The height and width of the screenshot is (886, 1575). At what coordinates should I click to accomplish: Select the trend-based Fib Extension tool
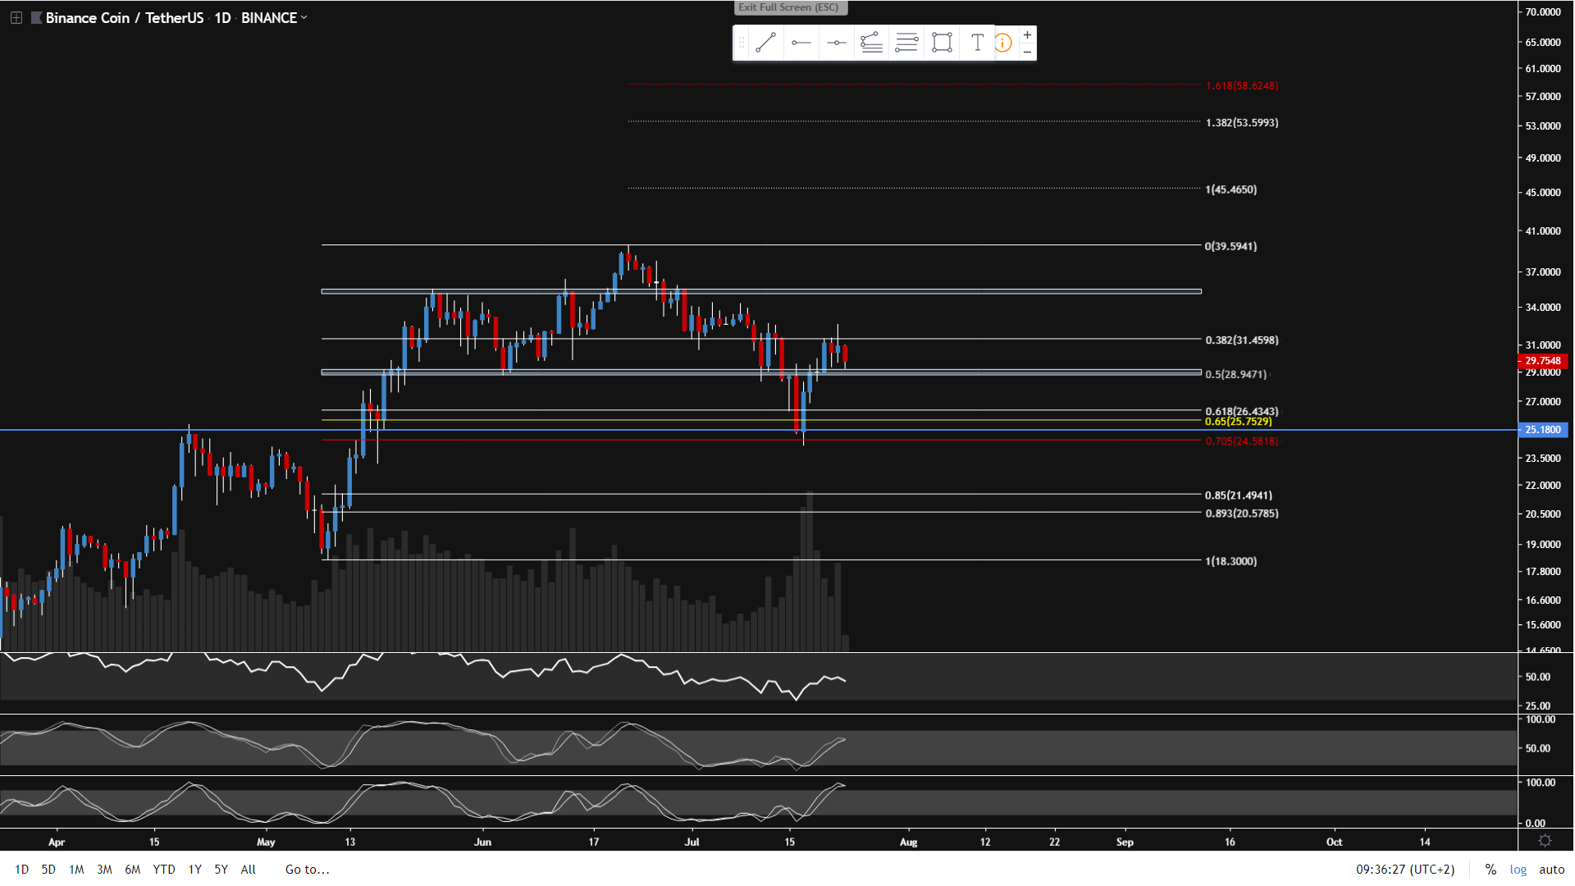[x=871, y=43]
